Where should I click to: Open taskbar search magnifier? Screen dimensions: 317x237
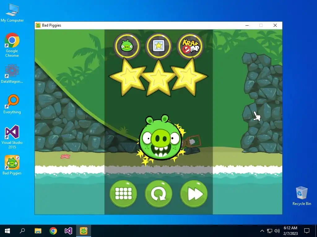[22, 231]
